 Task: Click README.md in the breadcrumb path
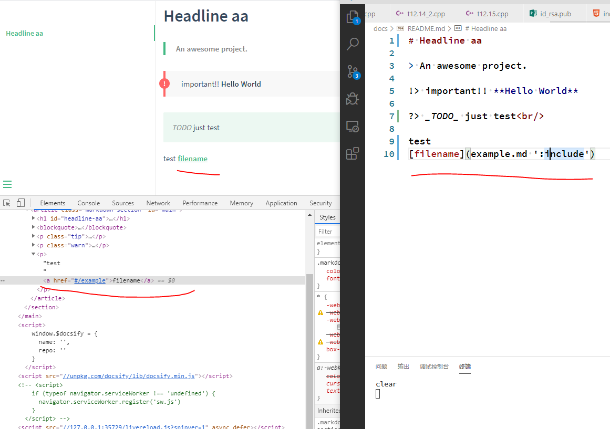(x=426, y=29)
